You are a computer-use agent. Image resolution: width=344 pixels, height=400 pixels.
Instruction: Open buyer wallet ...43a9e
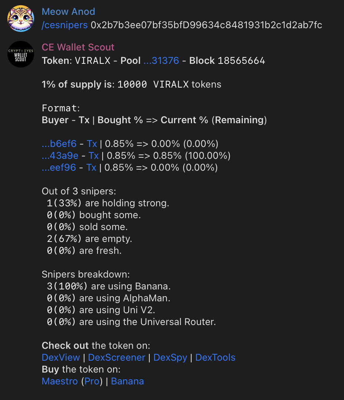click(x=60, y=155)
